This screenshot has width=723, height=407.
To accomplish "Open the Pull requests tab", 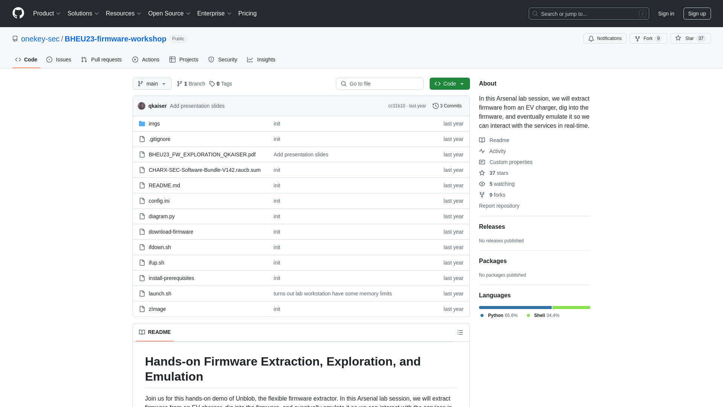I will click(101, 60).
